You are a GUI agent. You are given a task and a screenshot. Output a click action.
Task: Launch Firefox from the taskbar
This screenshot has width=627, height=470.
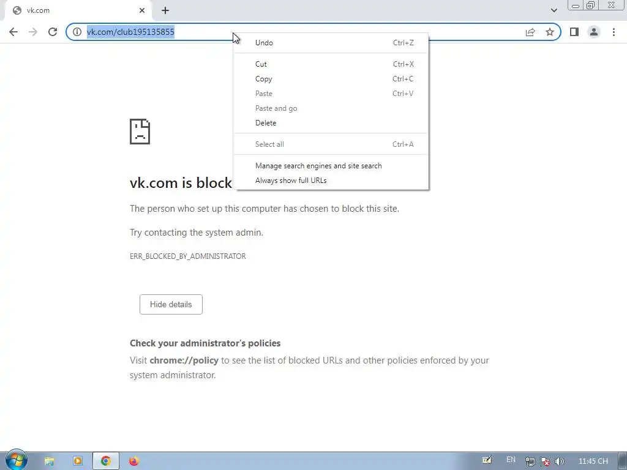pyautogui.click(x=134, y=461)
